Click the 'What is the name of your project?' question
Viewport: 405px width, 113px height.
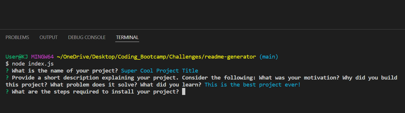65,71
